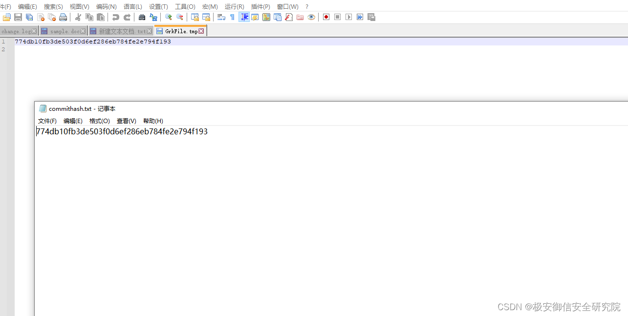This screenshot has height=316, width=628.
Task: Paste clipboard with the toolbar Paste icon
Action: point(101,17)
